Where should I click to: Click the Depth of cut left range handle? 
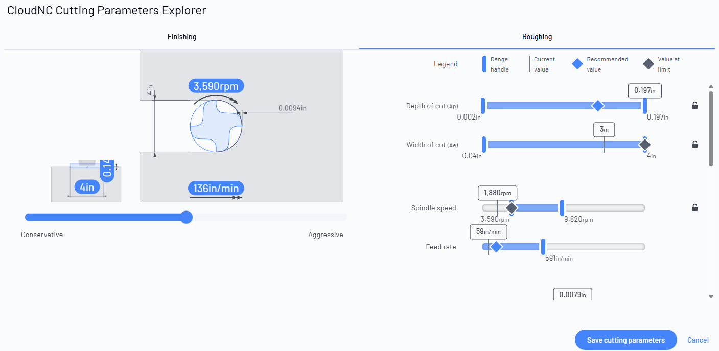point(483,106)
